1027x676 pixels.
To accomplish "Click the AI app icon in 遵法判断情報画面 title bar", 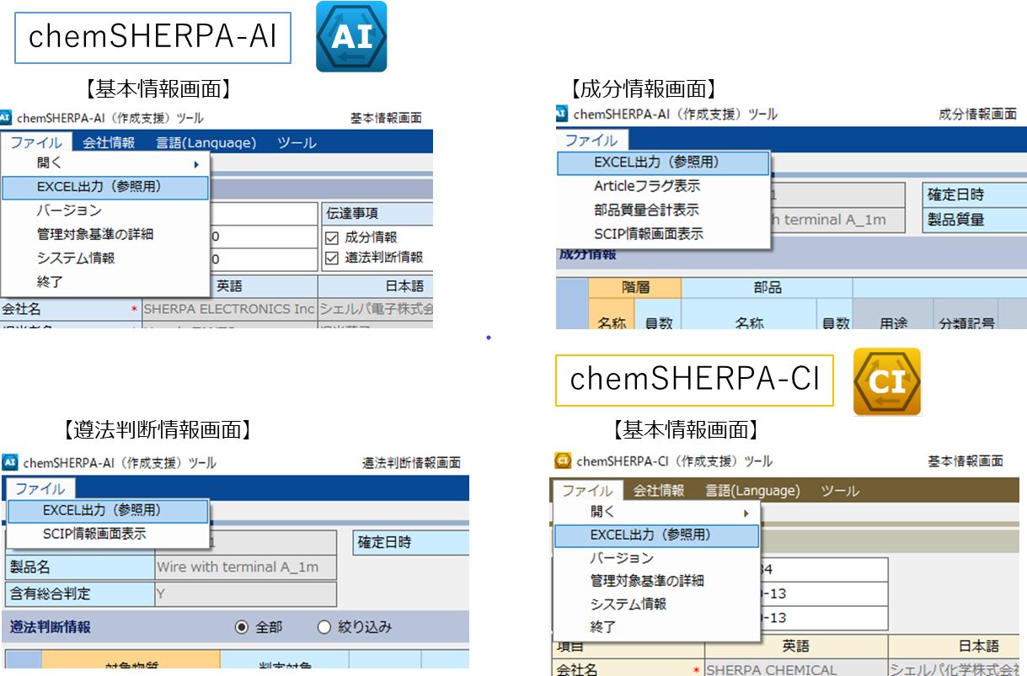I will tap(10, 462).
